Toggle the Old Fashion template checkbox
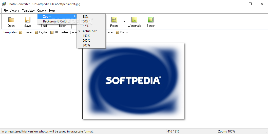Image resolution: width=268 pixels, height=134 pixels. (x=52, y=32)
